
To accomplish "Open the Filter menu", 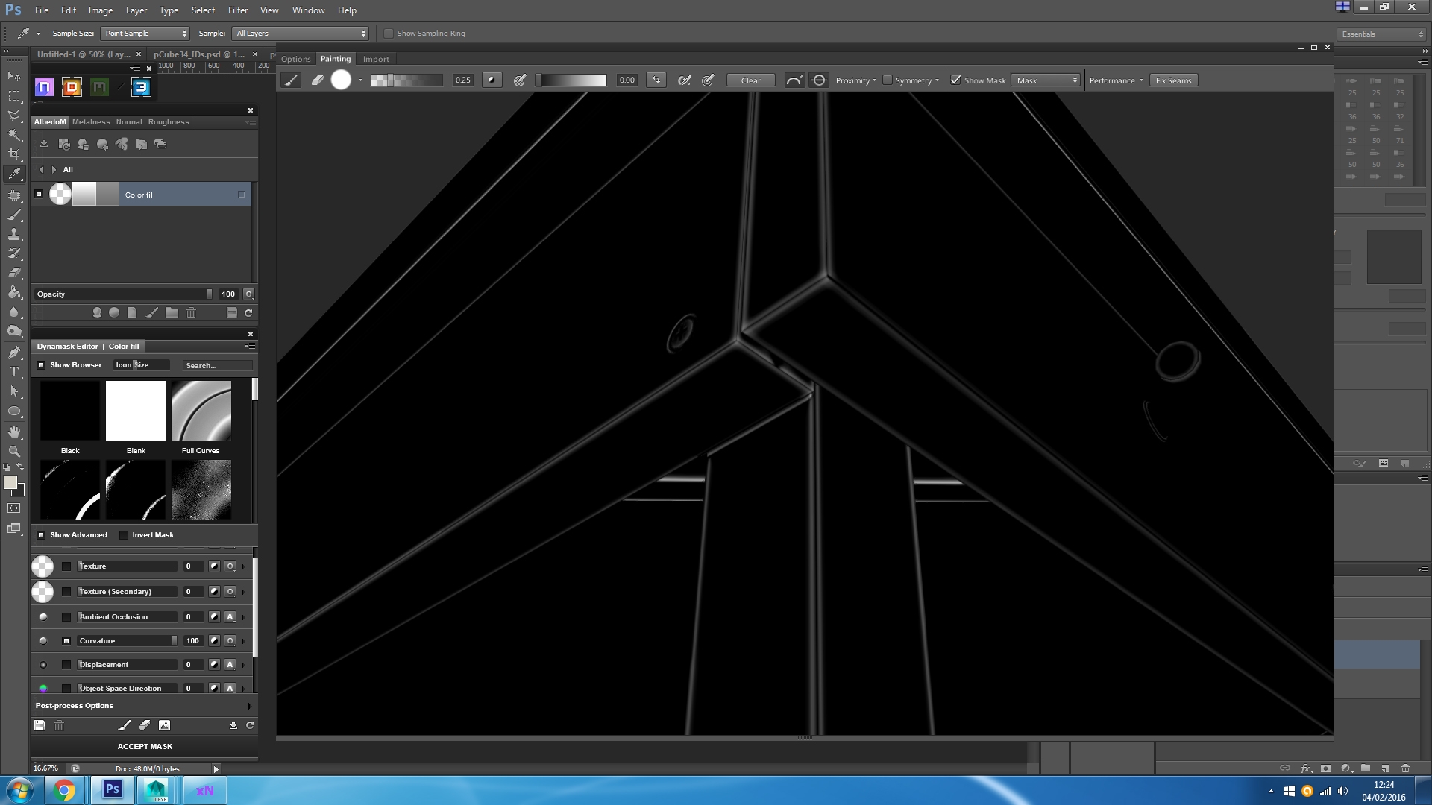I will [238, 10].
